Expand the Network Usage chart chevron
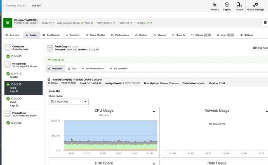 coord(267,111)
